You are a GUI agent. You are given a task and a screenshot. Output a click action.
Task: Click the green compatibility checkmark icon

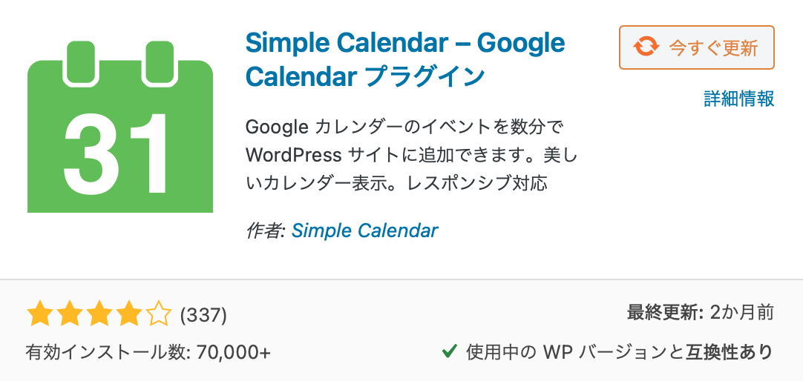click(448, 351)
